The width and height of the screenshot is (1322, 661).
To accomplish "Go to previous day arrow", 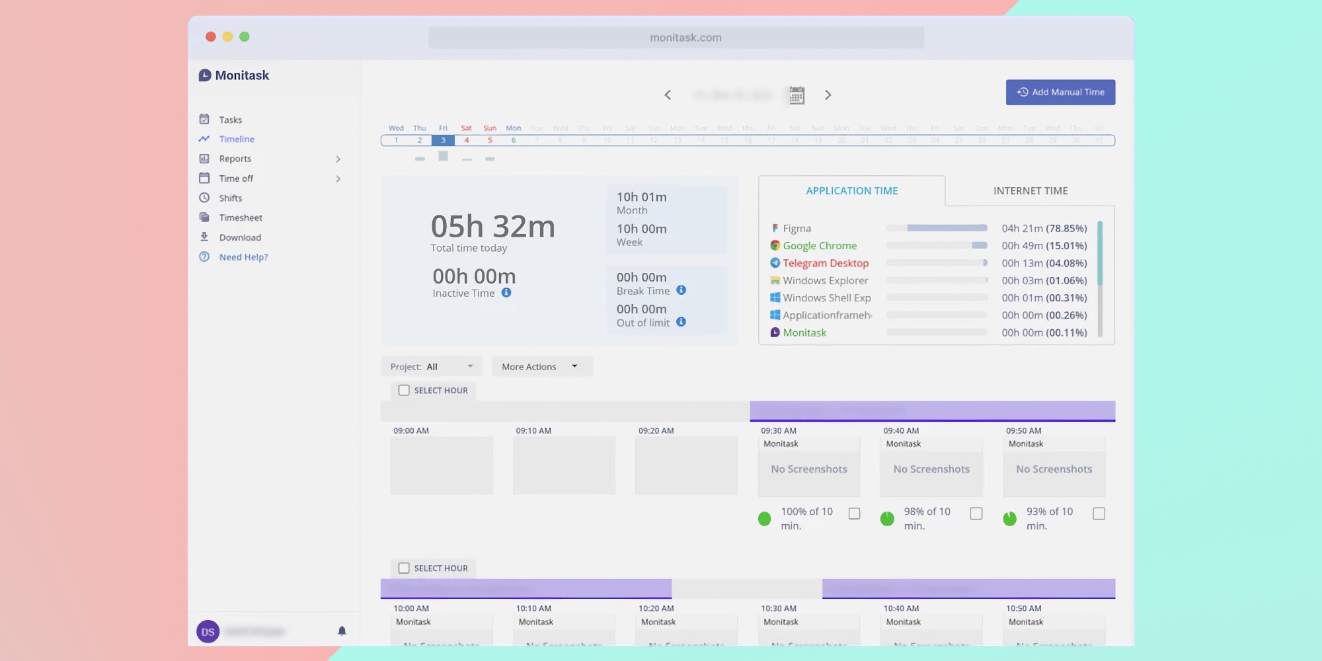I will click(x=668, y=95).
